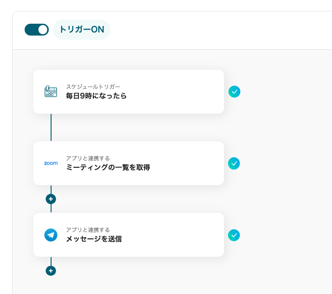
Task: Click the connector line below the schedule trigger
Action: [51, 127]
